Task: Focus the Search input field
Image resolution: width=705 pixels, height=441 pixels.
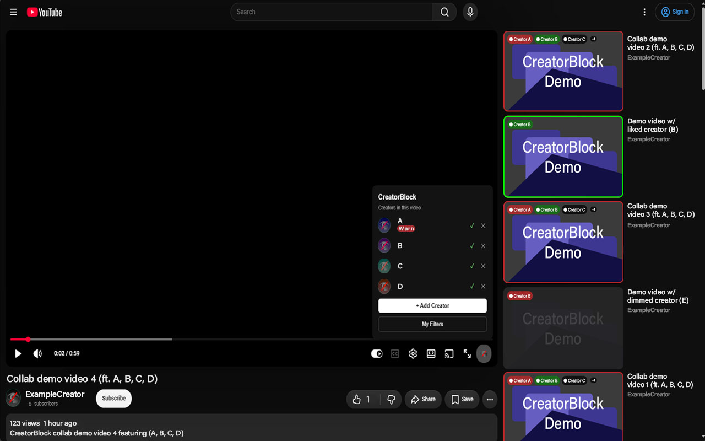Action: pos(332,12)
